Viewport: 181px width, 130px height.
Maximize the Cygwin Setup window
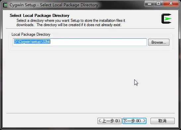pos(158,4)
